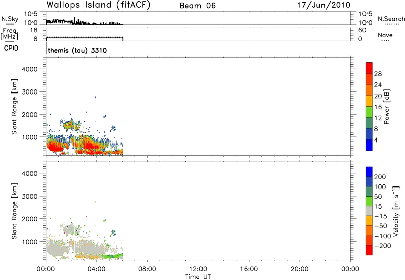Image resolution: width=405 pixels, height=280 pixels.
Task: Click the 'Beam 06' label
Action: click(197, 6)
